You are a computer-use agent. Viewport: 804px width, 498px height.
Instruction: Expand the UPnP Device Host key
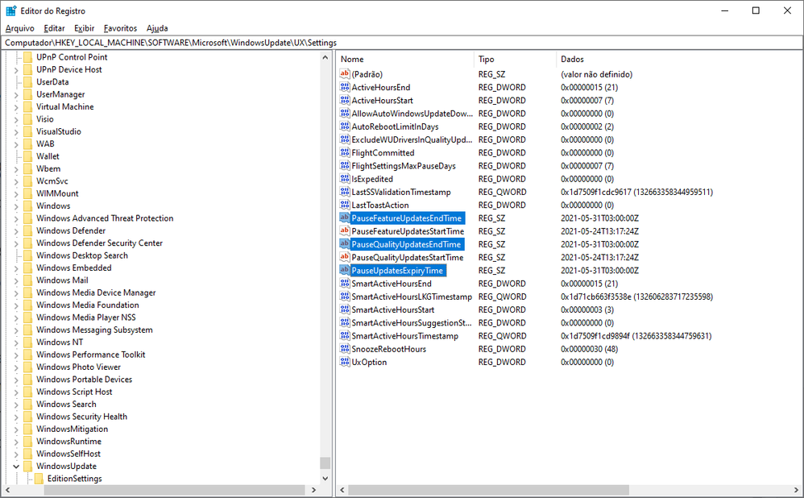point(16,70)
